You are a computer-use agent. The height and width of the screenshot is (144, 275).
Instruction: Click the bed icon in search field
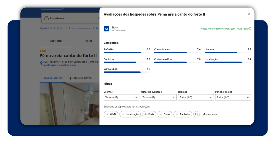[46, 18]
